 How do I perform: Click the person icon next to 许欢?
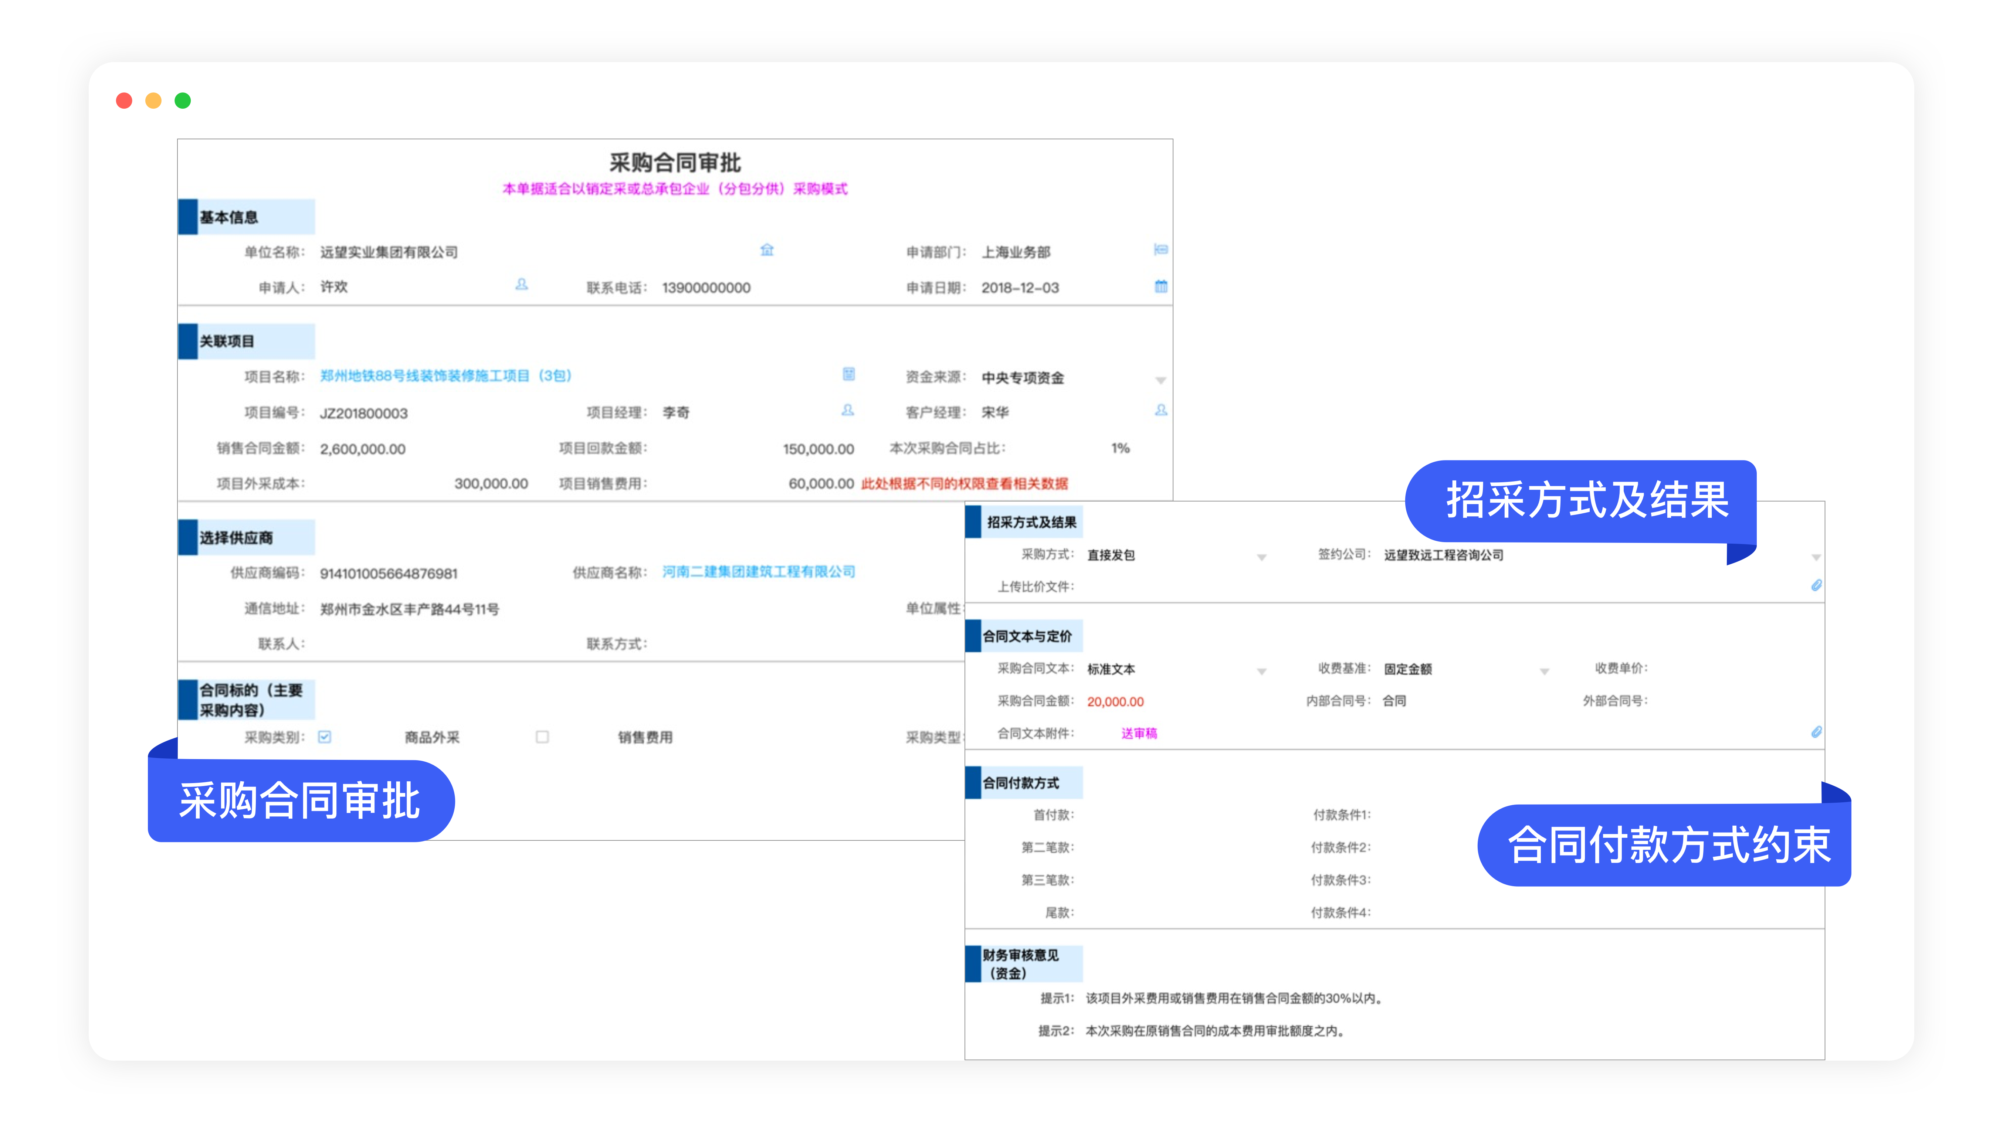coord(521,285)
